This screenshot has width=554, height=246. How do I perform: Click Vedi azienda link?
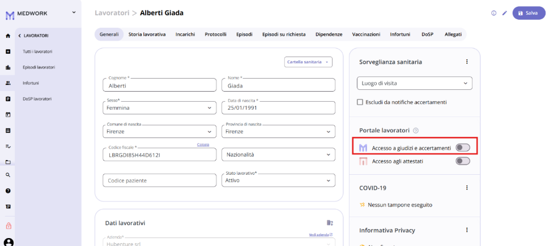pos(321,235)
